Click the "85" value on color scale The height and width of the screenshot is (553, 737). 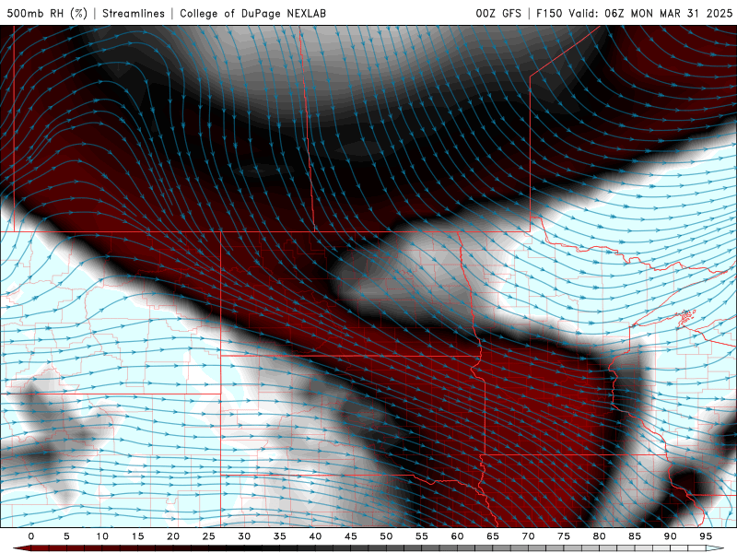click(x=634, y=536)
